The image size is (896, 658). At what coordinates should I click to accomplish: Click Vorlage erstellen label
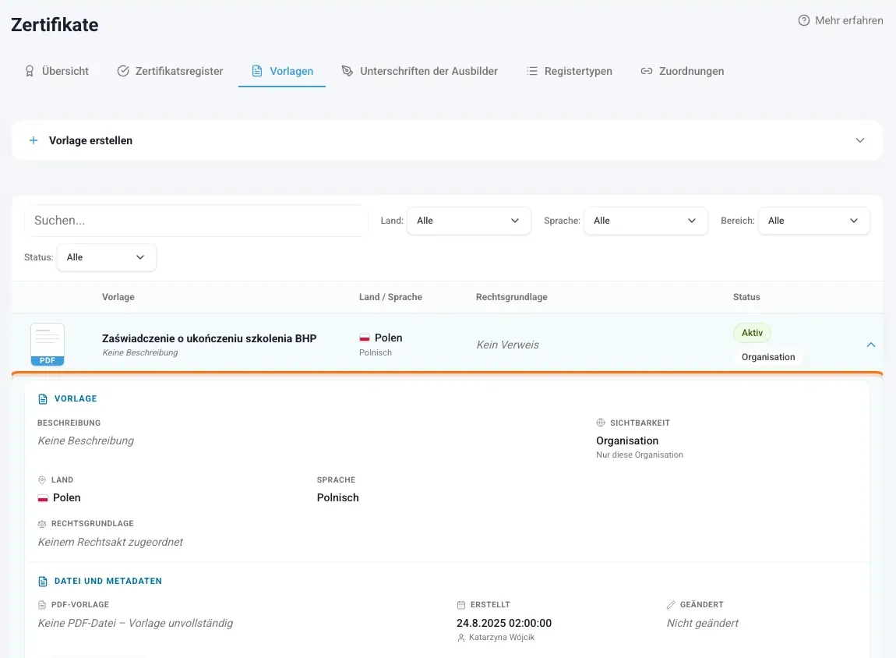91,140
